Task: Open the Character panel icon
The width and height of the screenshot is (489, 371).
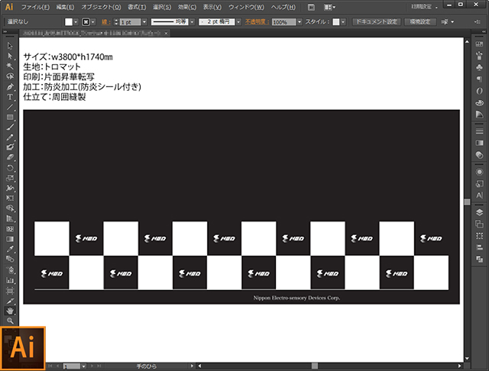Action: point(479,195)
